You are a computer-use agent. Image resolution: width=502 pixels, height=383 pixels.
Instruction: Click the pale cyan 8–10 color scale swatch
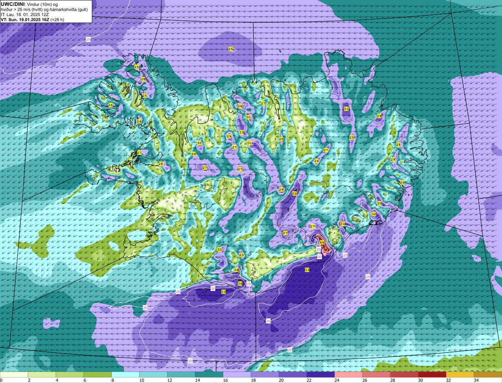[x=125, y=375]
